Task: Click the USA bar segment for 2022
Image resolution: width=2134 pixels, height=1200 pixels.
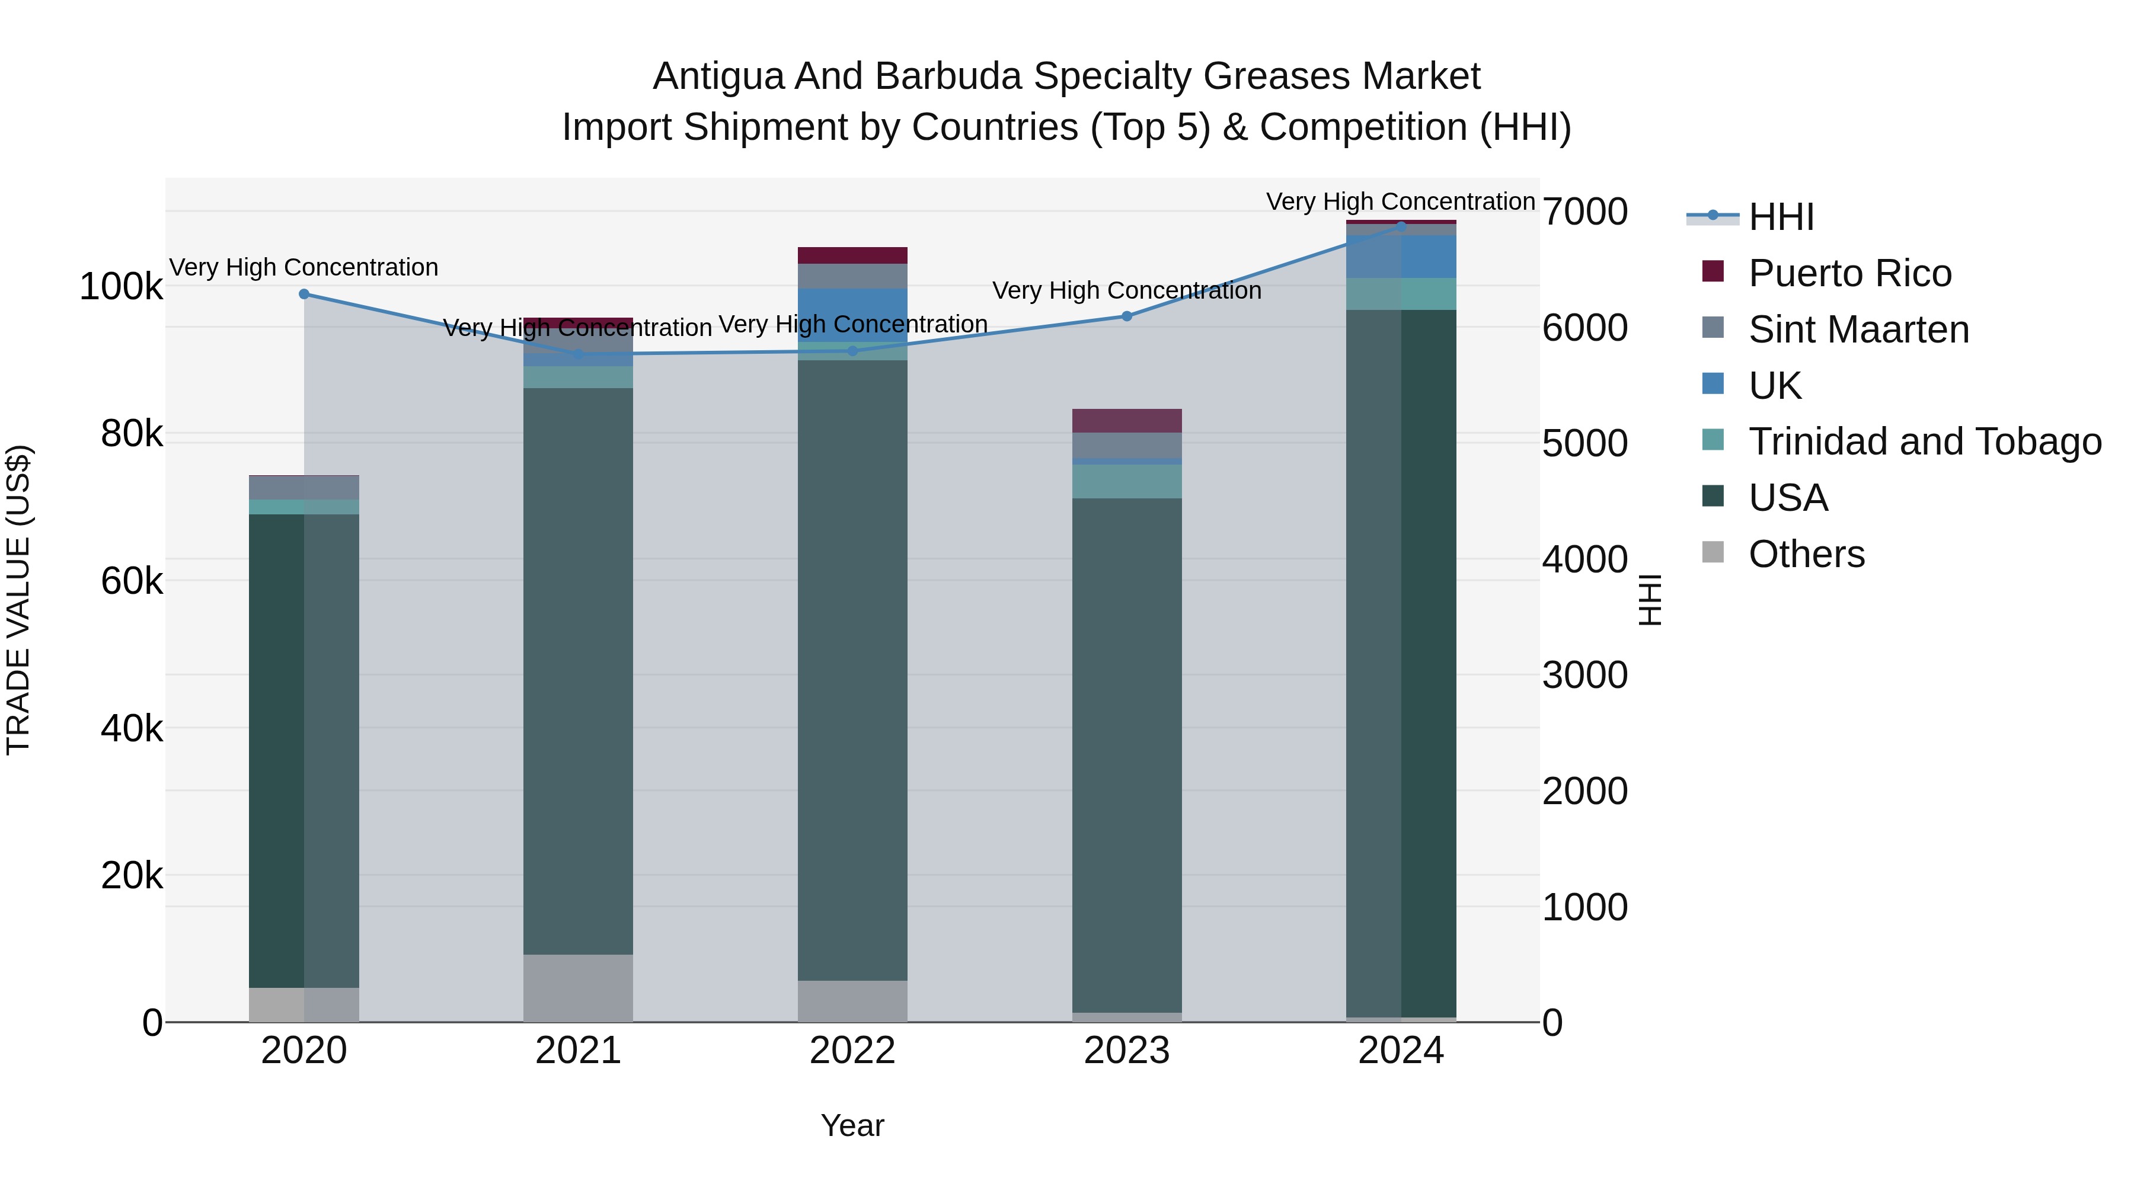Action: pos(852,671)
